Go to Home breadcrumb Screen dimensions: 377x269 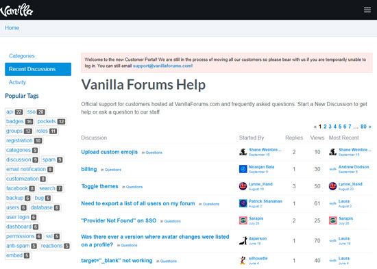12,28
